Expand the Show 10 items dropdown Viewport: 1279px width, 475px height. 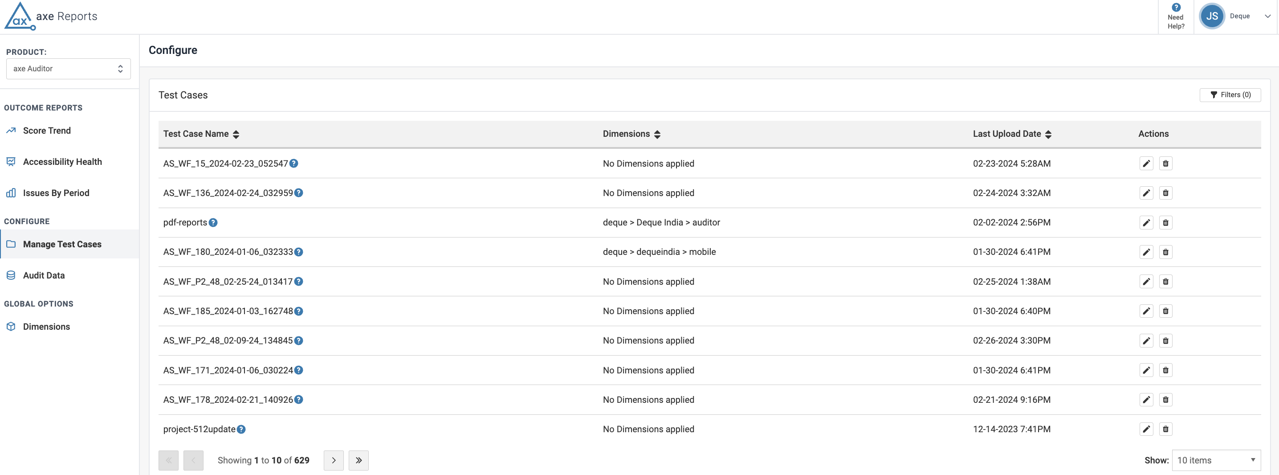click(1215, 460)
